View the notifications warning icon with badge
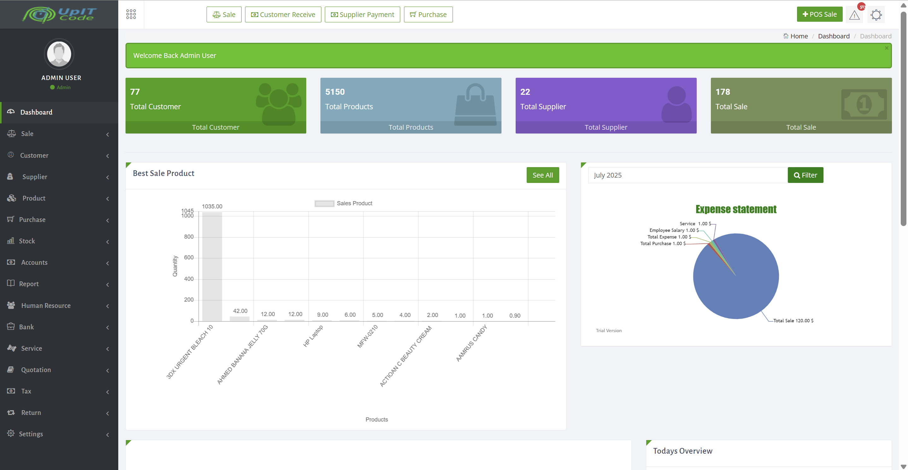The height and width of the screenshot is (470, 908). click(854, 15)
